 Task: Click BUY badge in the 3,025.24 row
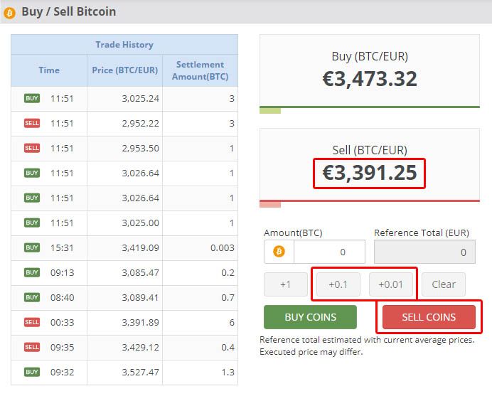pos(32,98)
